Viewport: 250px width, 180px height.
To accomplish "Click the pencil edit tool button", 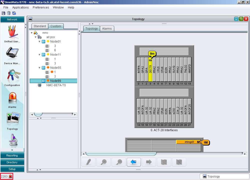I will [88, 162].
